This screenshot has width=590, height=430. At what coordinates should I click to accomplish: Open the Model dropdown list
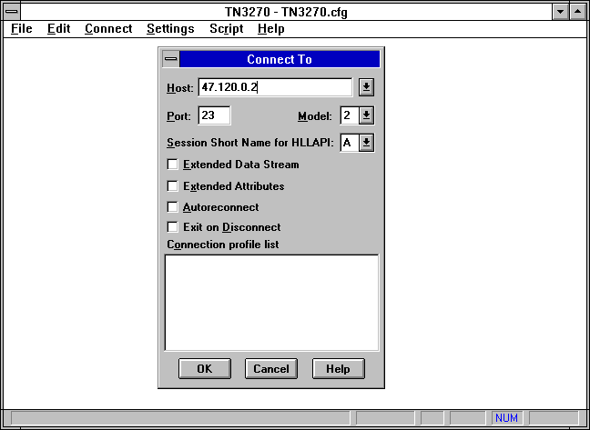[x=366, y=115]
